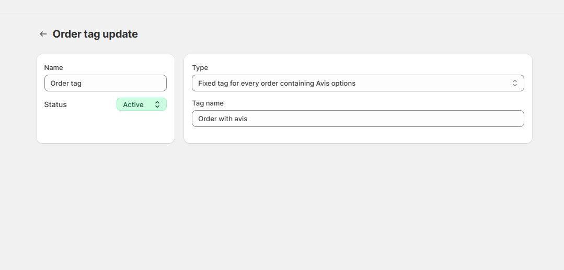This screenshot has width=564, height=270.
Task: Click the up-down chevron icon in the Type field
Action: click(514, 83)
